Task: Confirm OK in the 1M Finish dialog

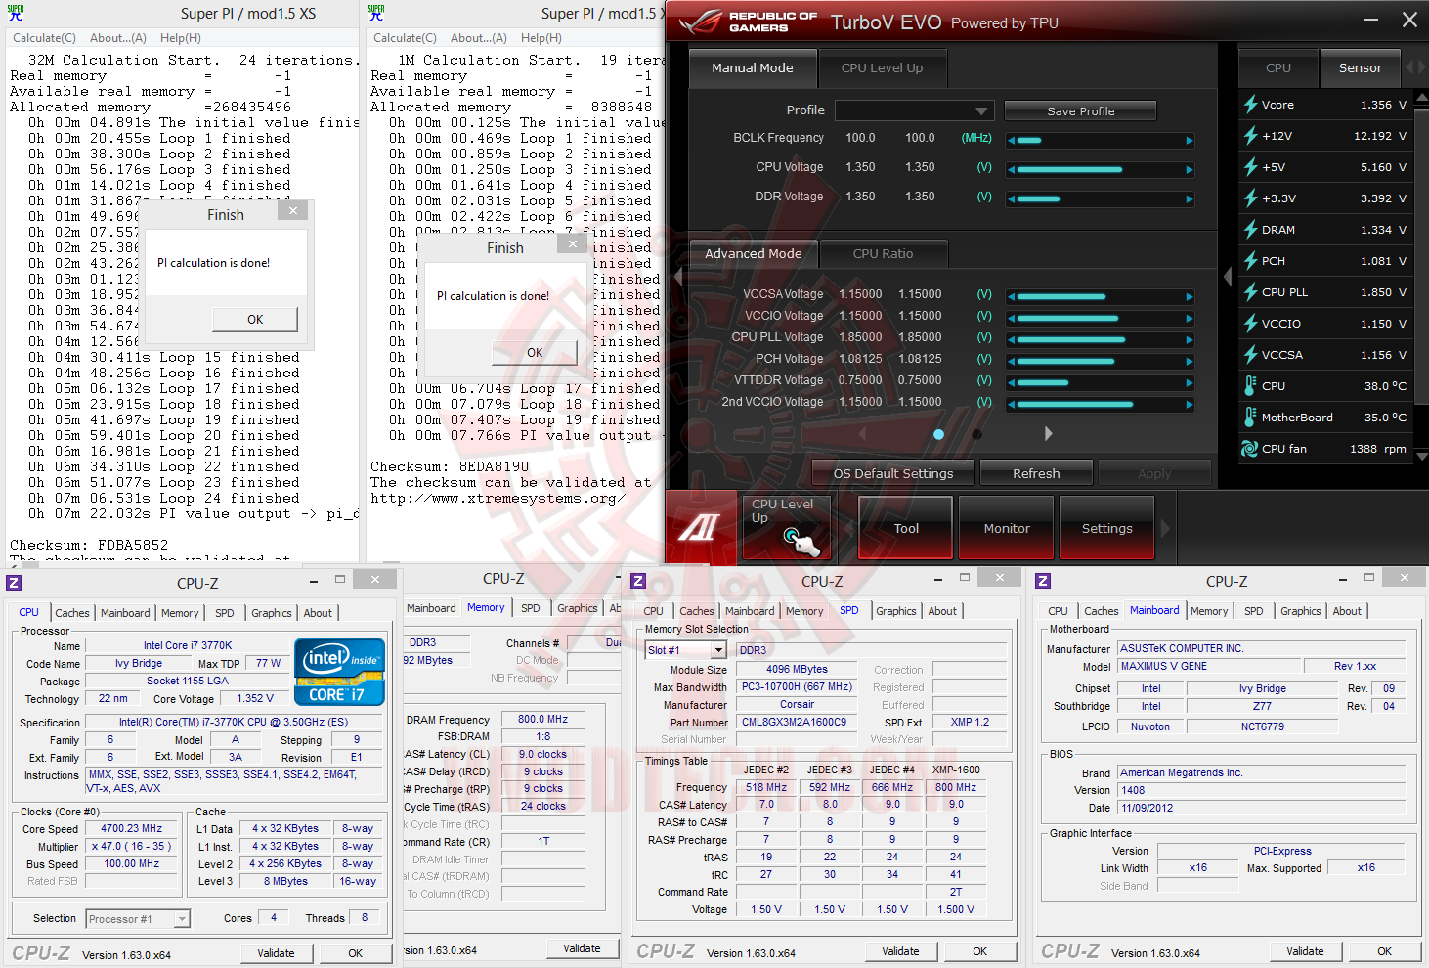Action: click(535, 353)
